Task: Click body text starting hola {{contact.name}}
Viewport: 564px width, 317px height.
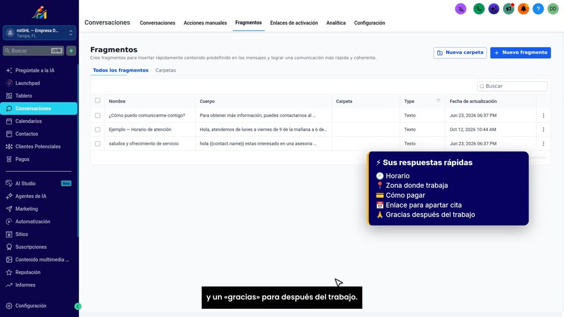Action: tap(258, 144)
